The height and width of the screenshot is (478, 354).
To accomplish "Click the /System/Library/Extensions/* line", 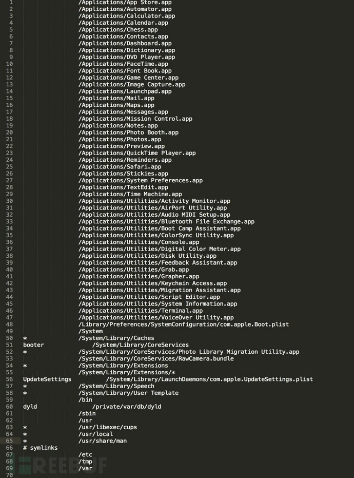I will [127, 372].
